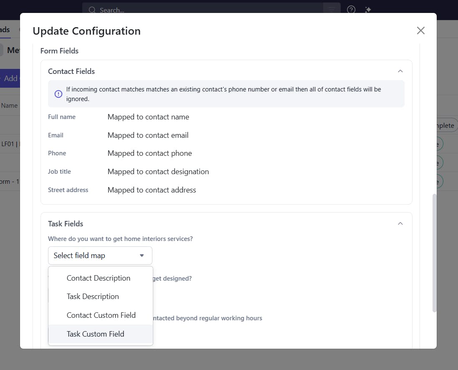Click the info icon in contact notice
This screenshot has height=370, width=458.
coord(58,94)
